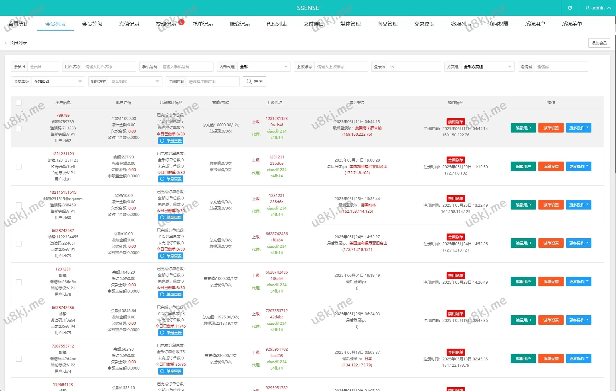616x391 pixels.
Task: Click the red 禁用刷单 tag for user 132115151515
Action: tap(455, 198)
